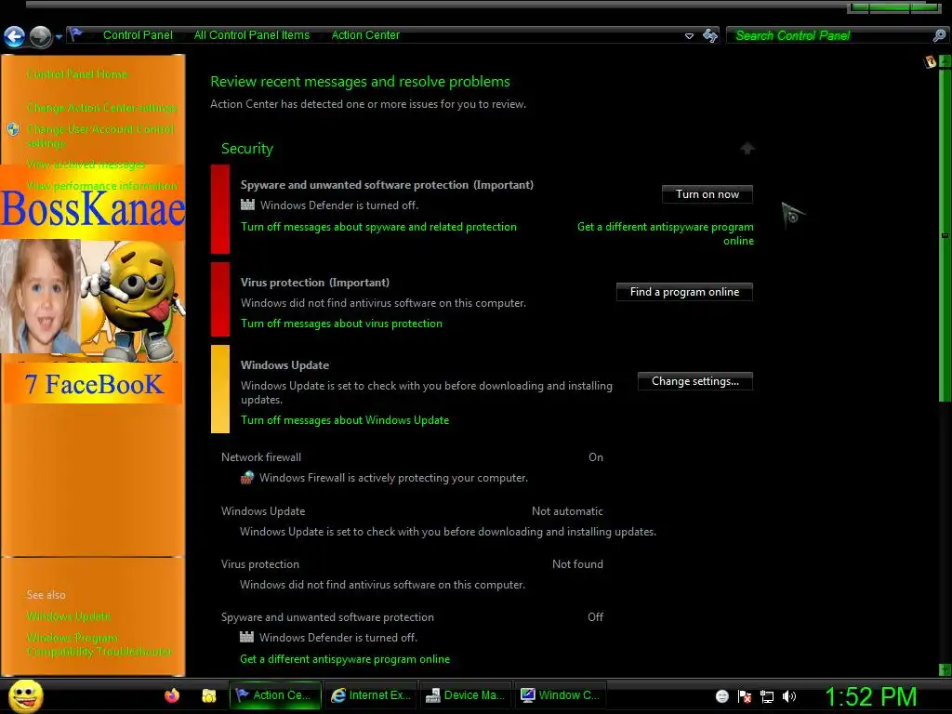The width and height of the screenshot is (952, 714).
Task: Click the Windows Firewall icon
Action: (247, 478)
